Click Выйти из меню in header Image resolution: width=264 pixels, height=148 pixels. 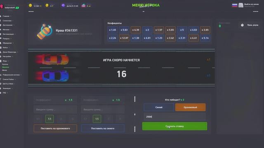pyautogui.click(x=251, y=4)
